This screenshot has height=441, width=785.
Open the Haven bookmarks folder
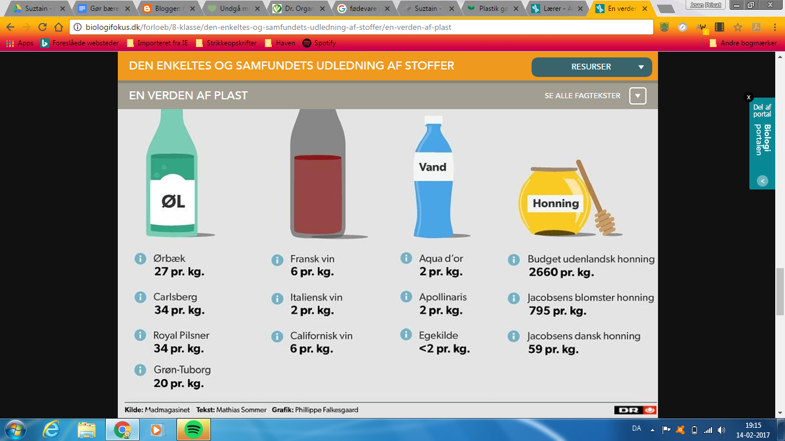pyautogui.click(x=280, y=43)
